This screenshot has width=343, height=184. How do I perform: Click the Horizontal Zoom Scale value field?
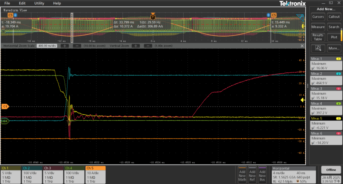coord(47,46)
